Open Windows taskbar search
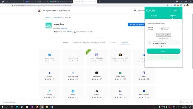193x109 pixels. tap(7, 107)
